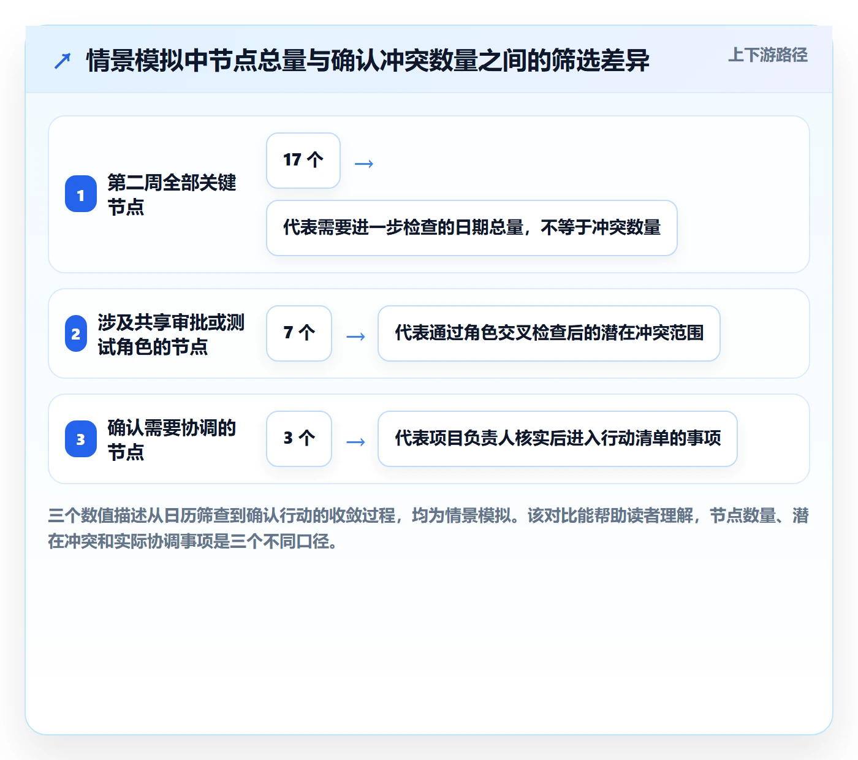Select the blue number 1 badge
Image resolution: width=858 pixels, height=760 pixels.
81,194
